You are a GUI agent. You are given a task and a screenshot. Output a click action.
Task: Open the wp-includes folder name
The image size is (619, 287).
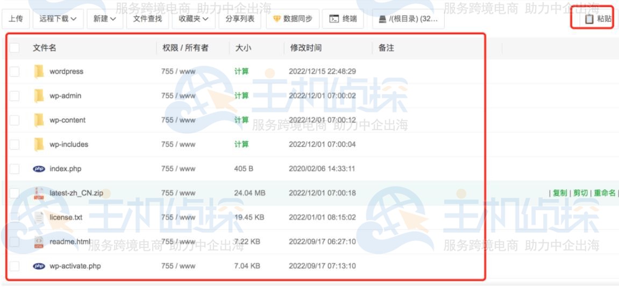(x=69, y=145)
